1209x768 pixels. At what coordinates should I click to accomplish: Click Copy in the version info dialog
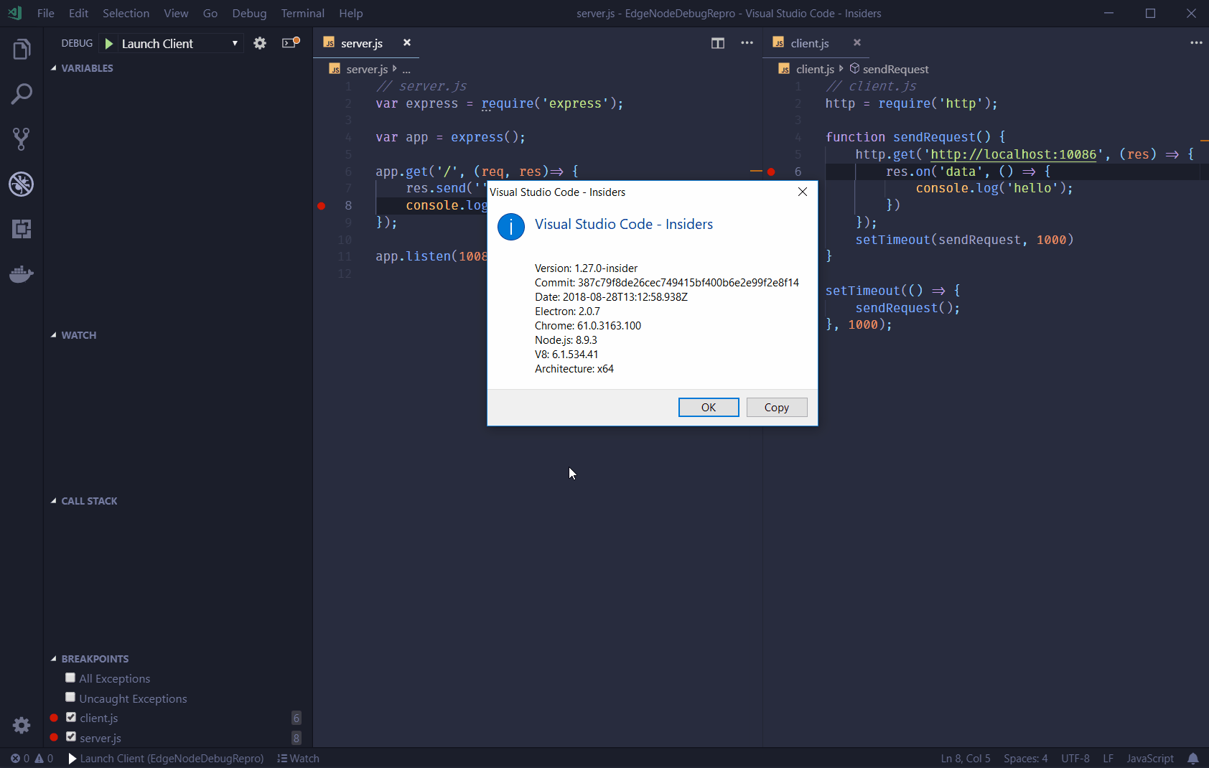click(776, 407)
